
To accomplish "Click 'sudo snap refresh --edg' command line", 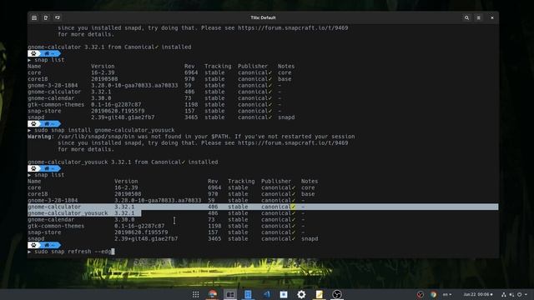I will [73, 252].
